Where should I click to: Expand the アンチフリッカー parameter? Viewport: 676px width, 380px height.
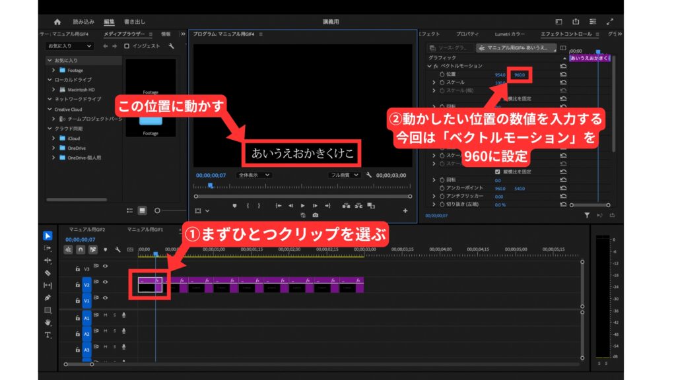[x=434, y=197]
